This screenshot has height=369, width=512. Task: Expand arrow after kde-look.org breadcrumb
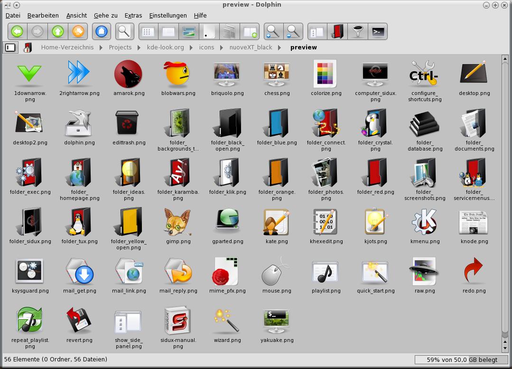191,47
